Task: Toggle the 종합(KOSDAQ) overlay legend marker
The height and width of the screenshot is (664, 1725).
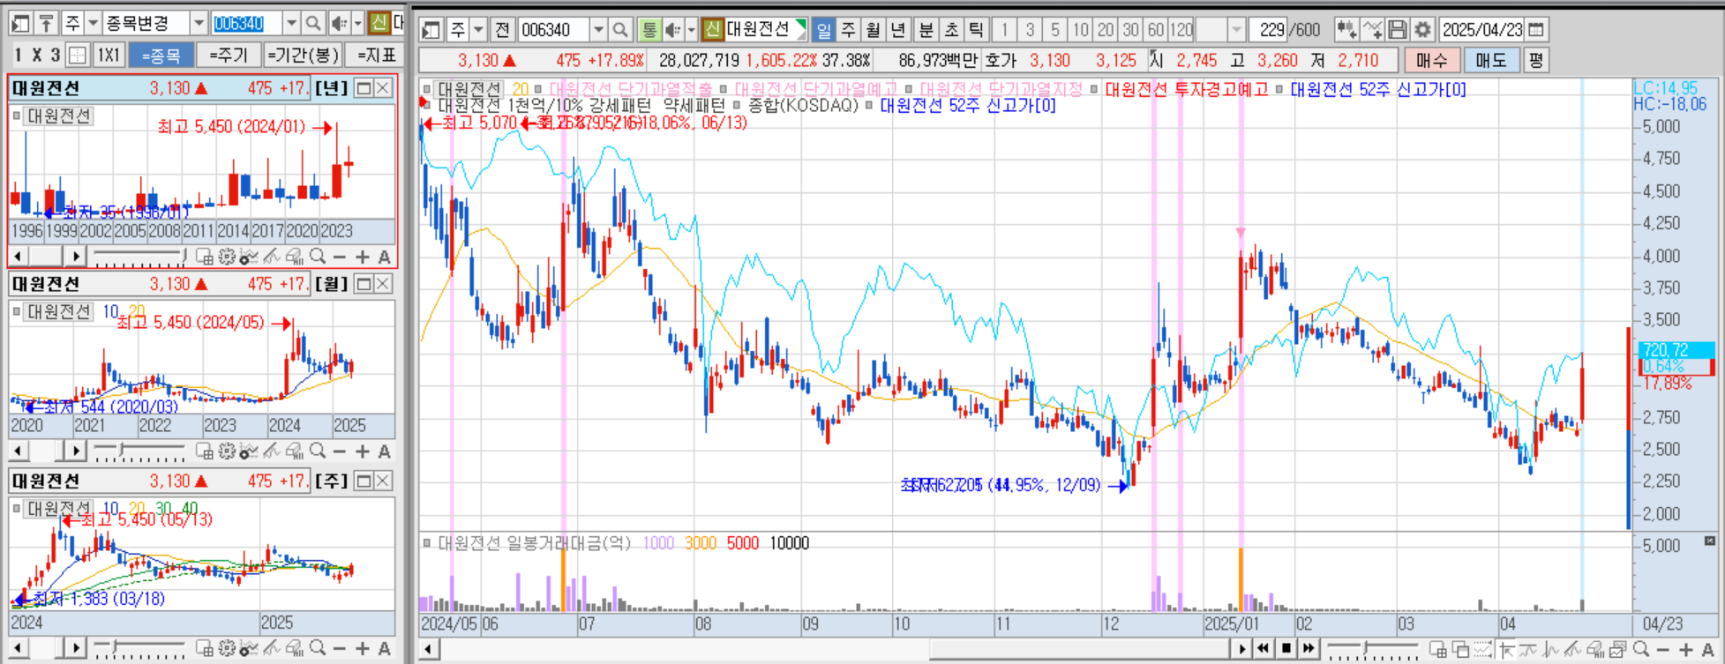Action: point(738,106)
